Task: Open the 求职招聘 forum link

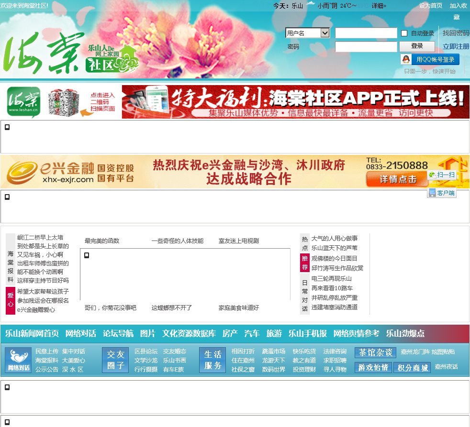Action: click(335, 360)
